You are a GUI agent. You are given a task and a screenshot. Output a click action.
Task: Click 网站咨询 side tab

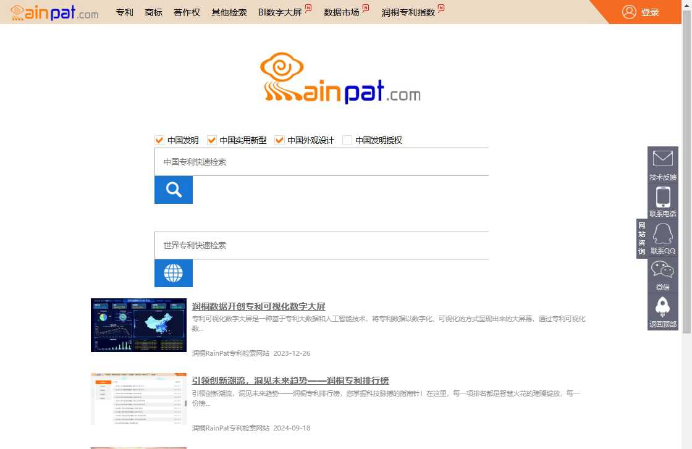pos(642,238)
